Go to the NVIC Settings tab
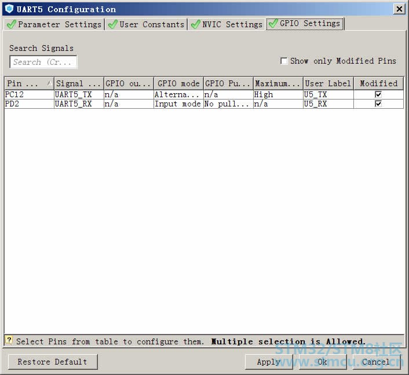409x375 pixels. [227, 24]
